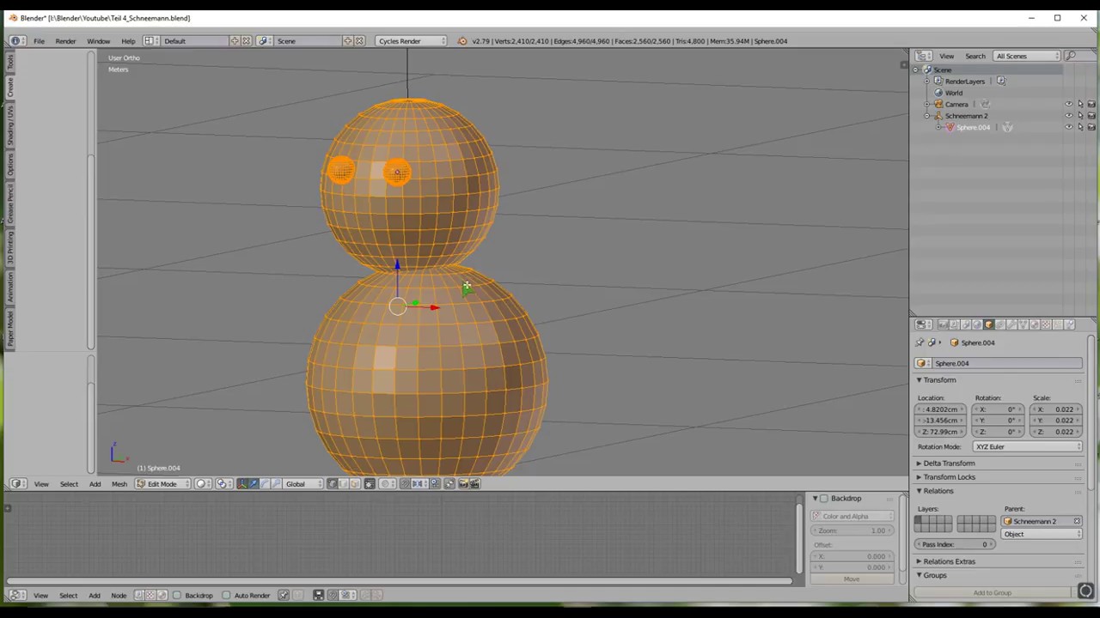
Task: Pin the properties context with pushpin
Action: (x=920, y=342)
